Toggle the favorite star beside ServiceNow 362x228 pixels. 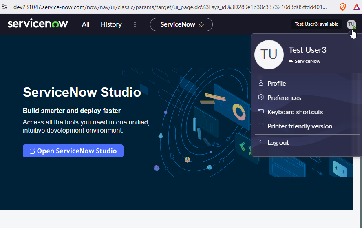201,24
